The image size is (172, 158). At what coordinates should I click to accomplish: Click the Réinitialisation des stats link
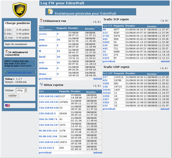click(20, 73)
